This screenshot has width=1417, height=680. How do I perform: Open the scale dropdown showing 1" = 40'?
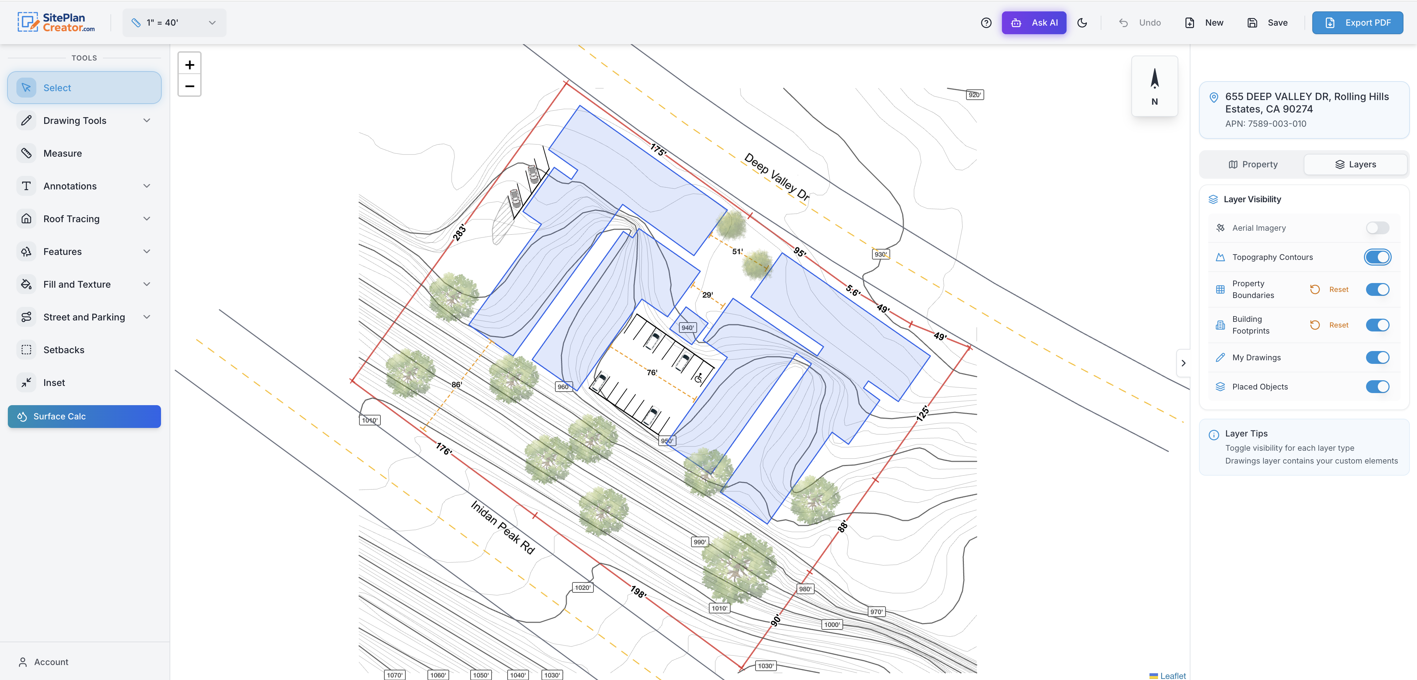[x=174, y=22]
